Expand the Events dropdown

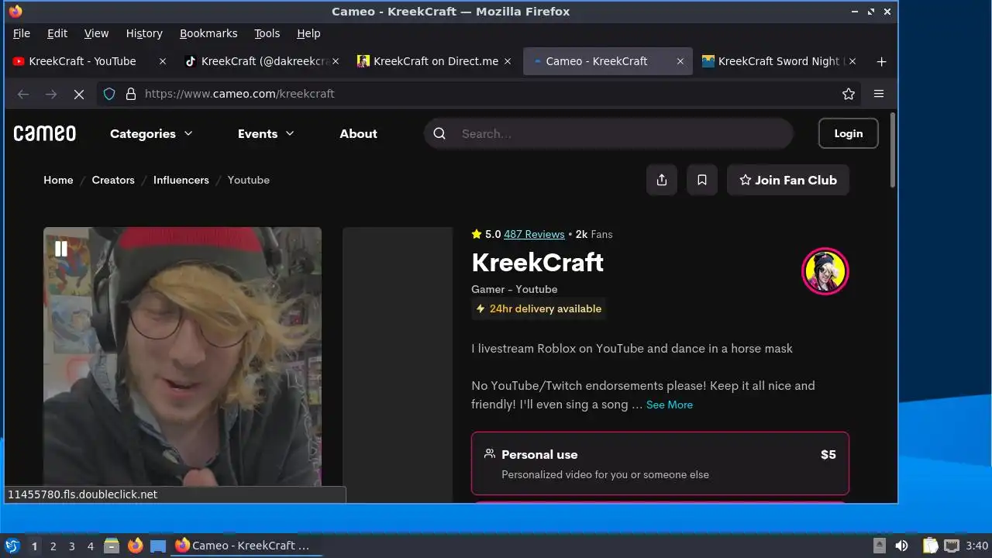[266, 133]
